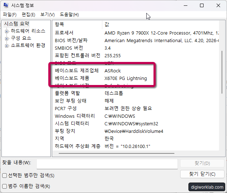227x193 pixels.
Task: Open the 파일(F) menu
Action: 10,15
